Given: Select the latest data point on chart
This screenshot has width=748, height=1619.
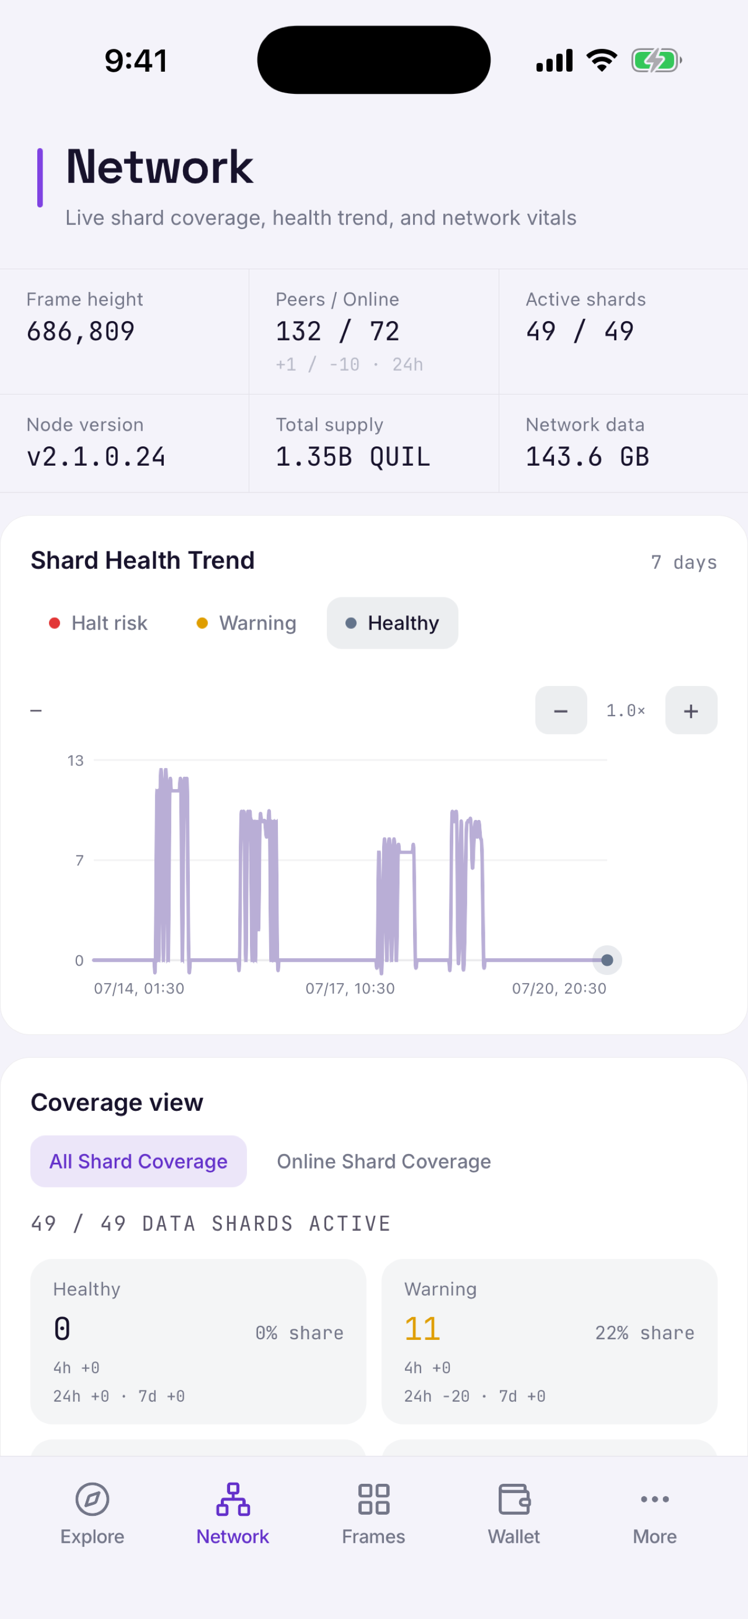Looking at the screenshot, I should [606, 960].
